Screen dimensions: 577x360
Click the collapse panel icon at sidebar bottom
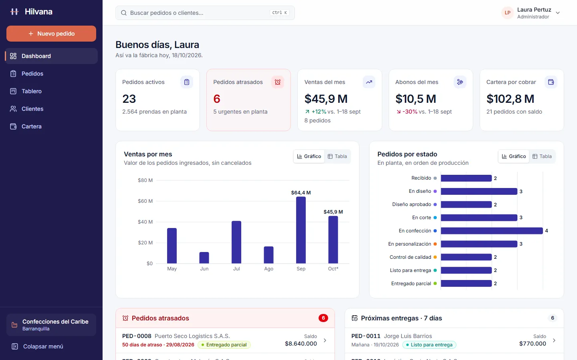pos(15,346)
